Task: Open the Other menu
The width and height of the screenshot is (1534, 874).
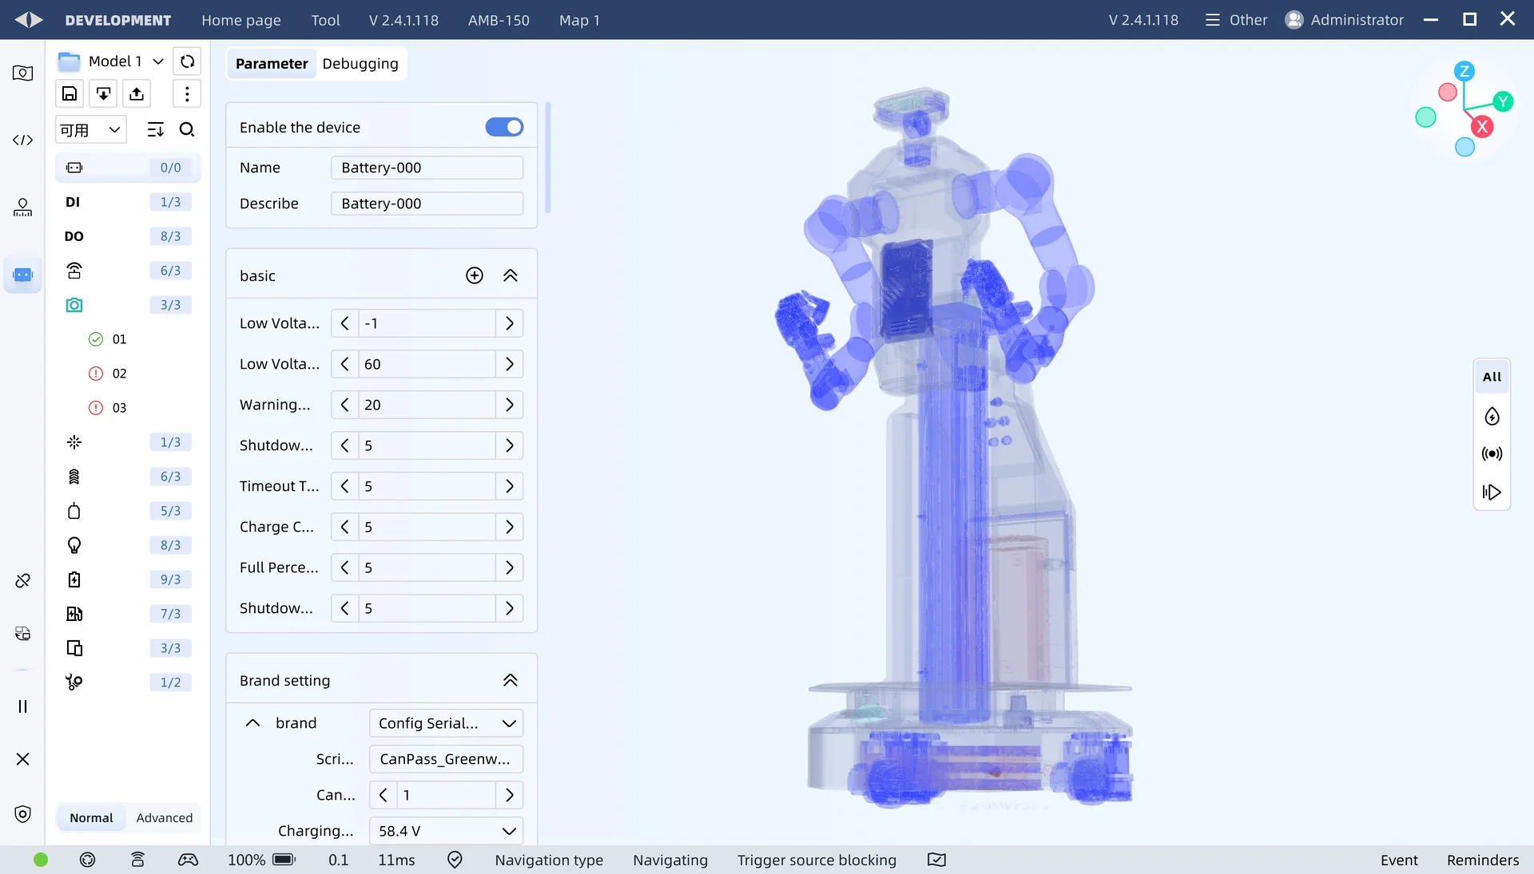Action: pos(1236,20)
